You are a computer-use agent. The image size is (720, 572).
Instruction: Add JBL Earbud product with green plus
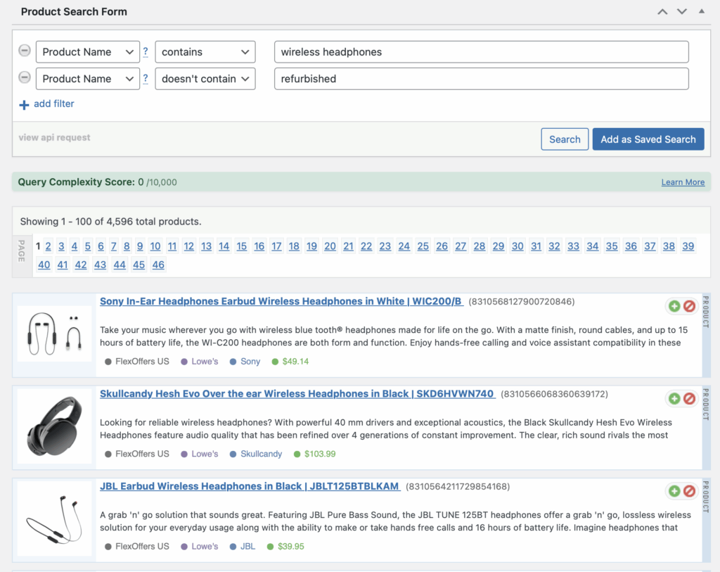click(674, 491)
